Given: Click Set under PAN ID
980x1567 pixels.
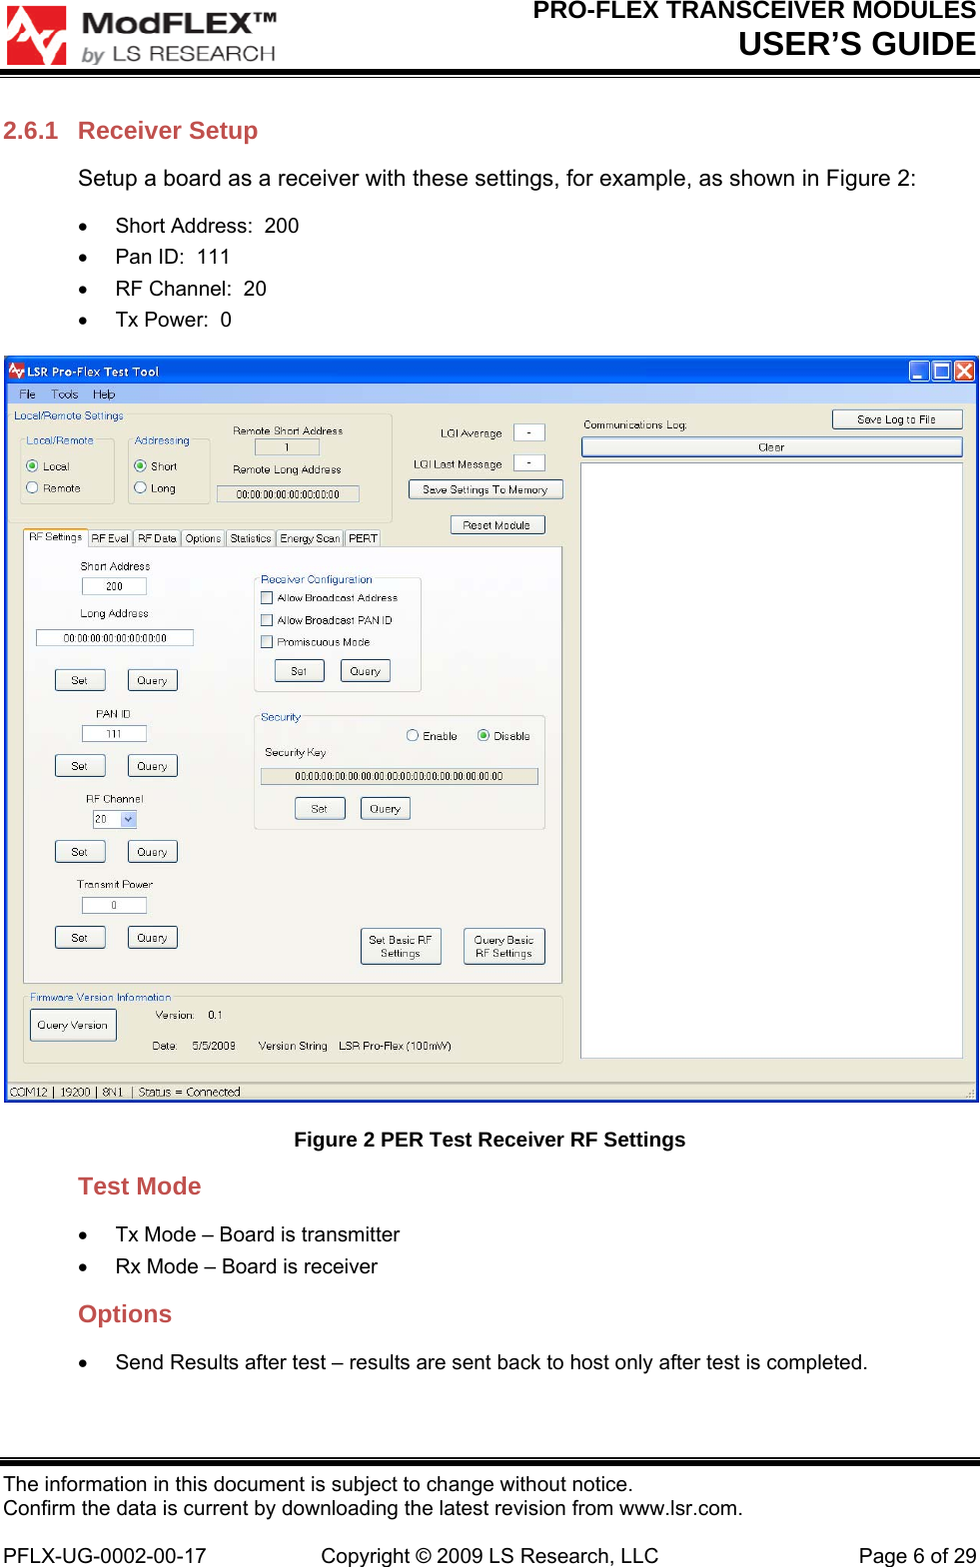Looking at the screenshot, I should click(x=80, y=766).
